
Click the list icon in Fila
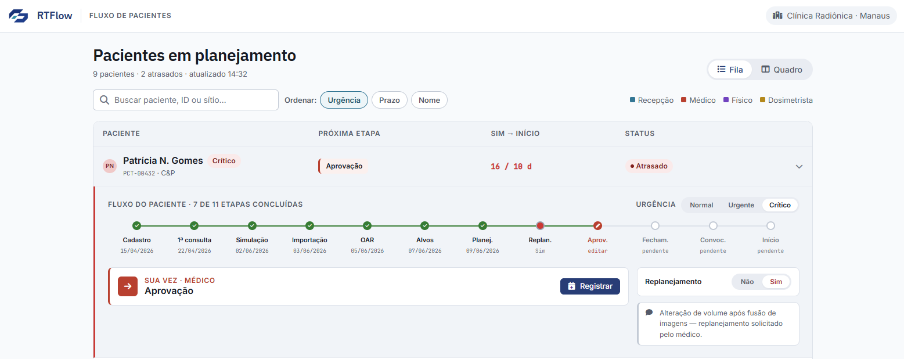point(721,69)
